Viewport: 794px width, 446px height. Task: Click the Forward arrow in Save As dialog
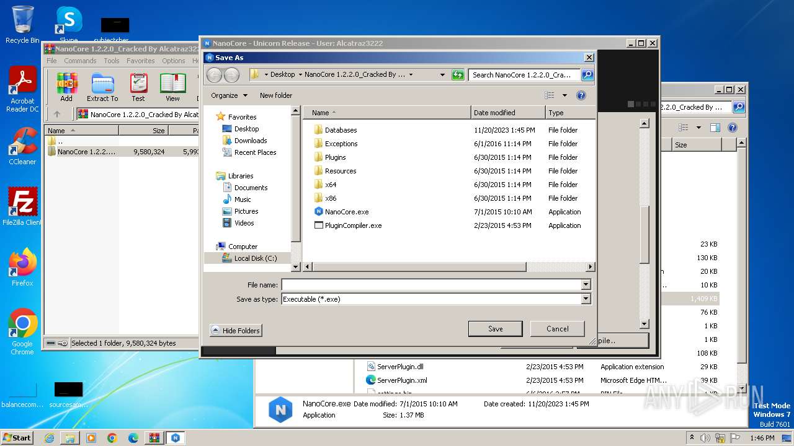click(x=231, y=75)
